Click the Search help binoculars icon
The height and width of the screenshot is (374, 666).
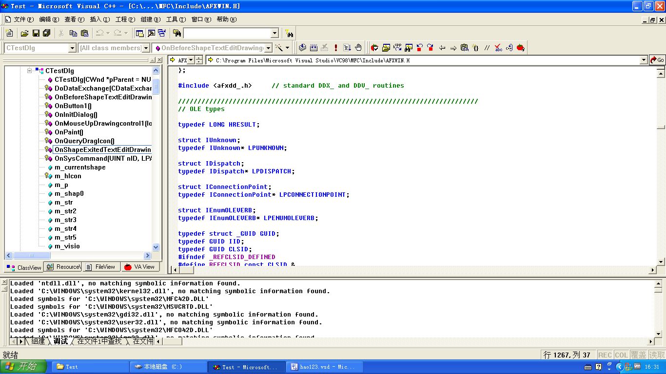(x=290, y=33)
